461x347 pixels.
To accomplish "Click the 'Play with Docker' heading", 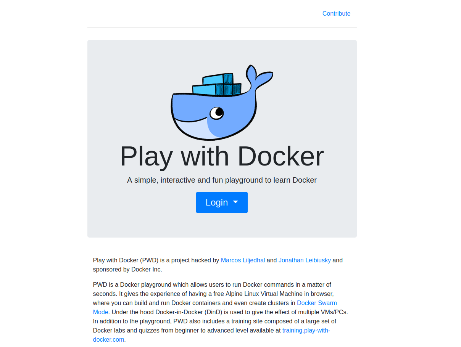I will pos(222,156).
